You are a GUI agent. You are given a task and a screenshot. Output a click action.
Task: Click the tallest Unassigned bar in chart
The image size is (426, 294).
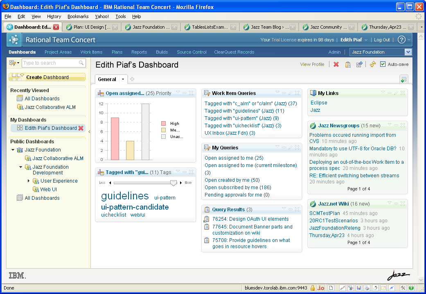click(x=145, y=131)
